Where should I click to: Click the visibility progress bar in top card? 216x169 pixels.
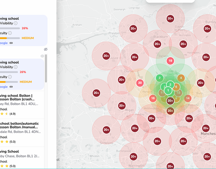(10, 28)
